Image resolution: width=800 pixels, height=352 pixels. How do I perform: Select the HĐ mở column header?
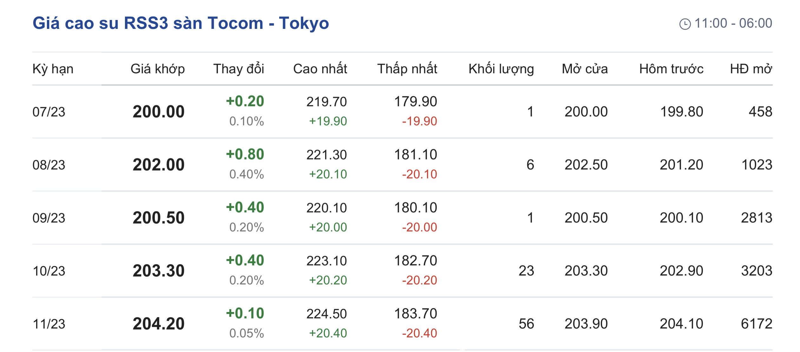pos(751,69)
